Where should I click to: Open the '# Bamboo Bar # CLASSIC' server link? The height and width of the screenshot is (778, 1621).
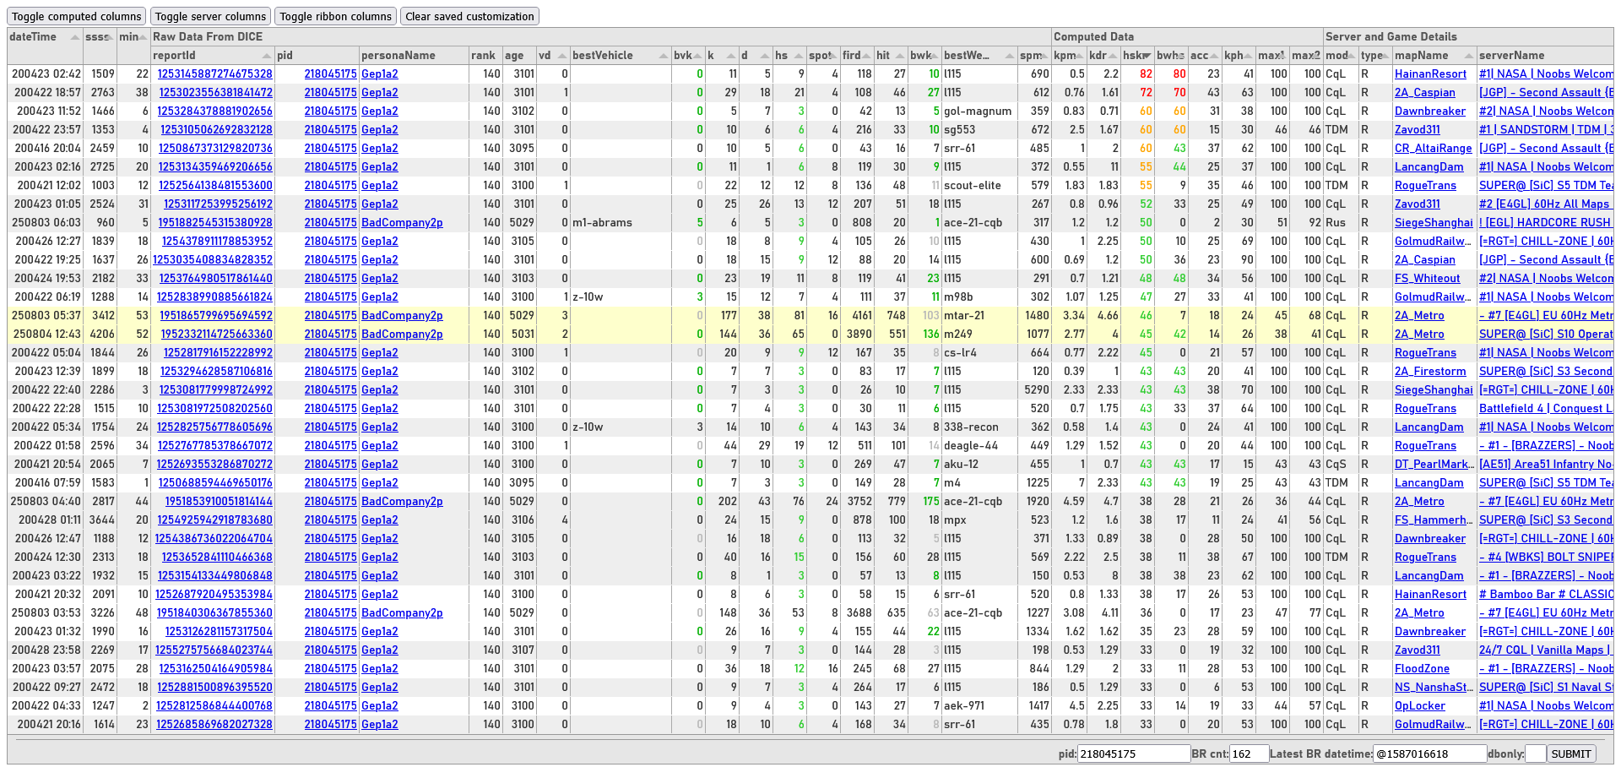(1546, 595)
